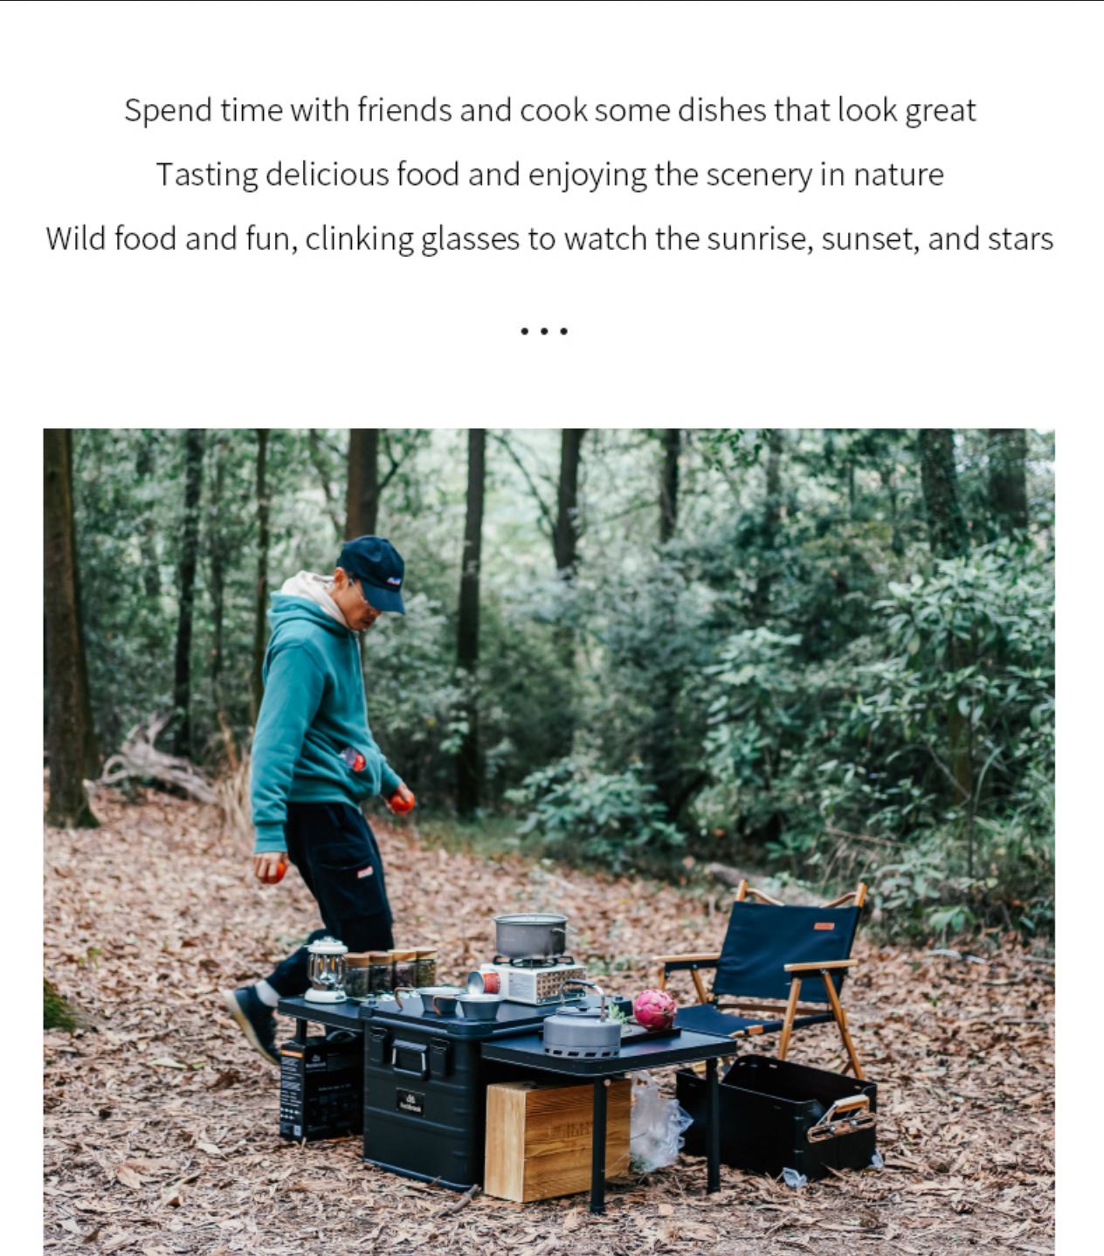Click the cooking pot on the stove
This screenshot has height=1256, width=1104.
coord(531,935)
